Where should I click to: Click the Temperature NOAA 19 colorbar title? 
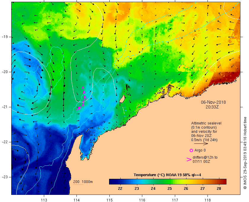[167, 175]
